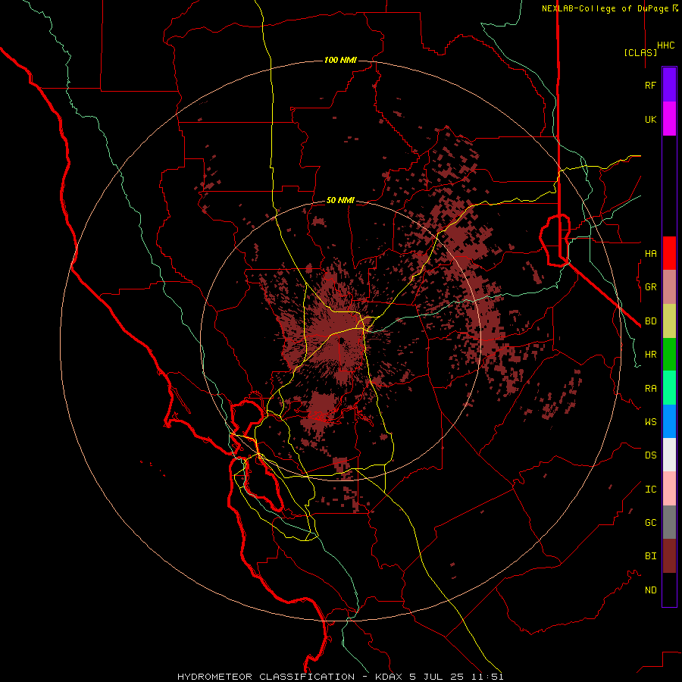Select the 'GR' legend label
Image resolution: width=682 pixels, height=682 pixels.
(x=650, y=287)
